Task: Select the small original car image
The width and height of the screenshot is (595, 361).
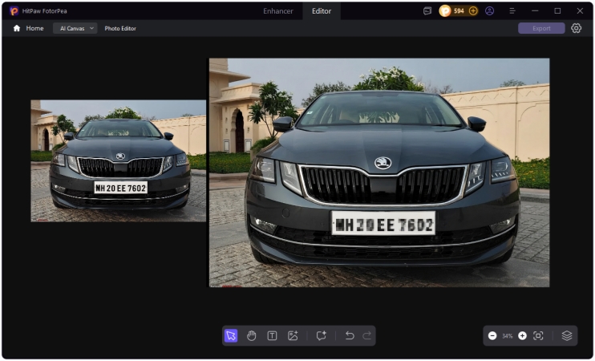Action: point(119,160)
